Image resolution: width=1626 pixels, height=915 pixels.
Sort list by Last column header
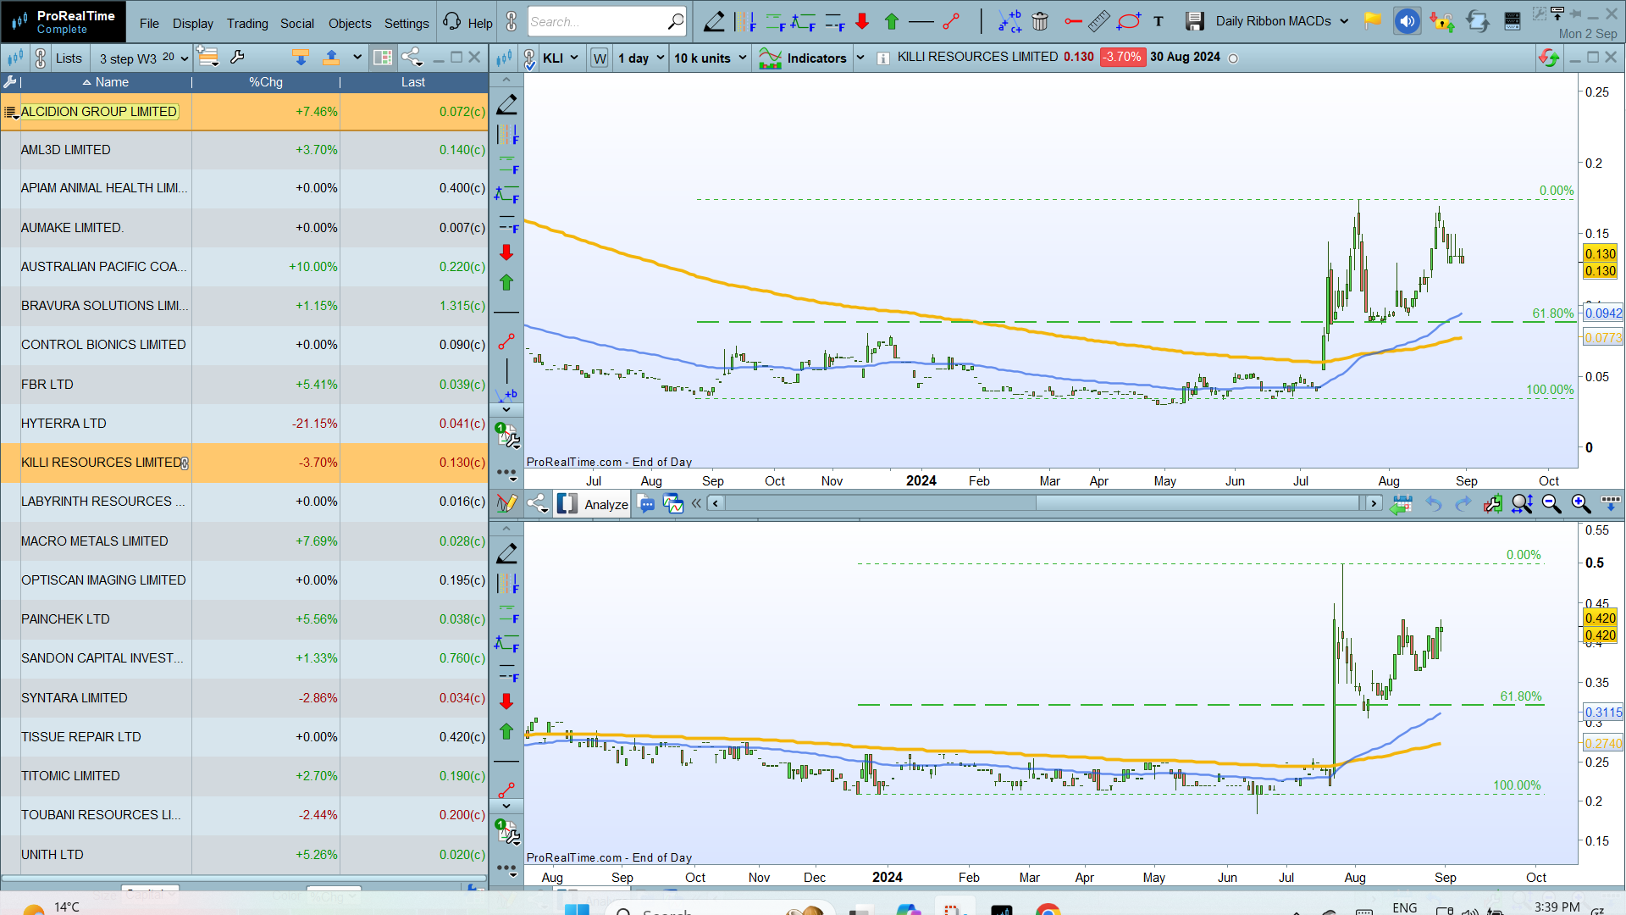pos(413,82)
